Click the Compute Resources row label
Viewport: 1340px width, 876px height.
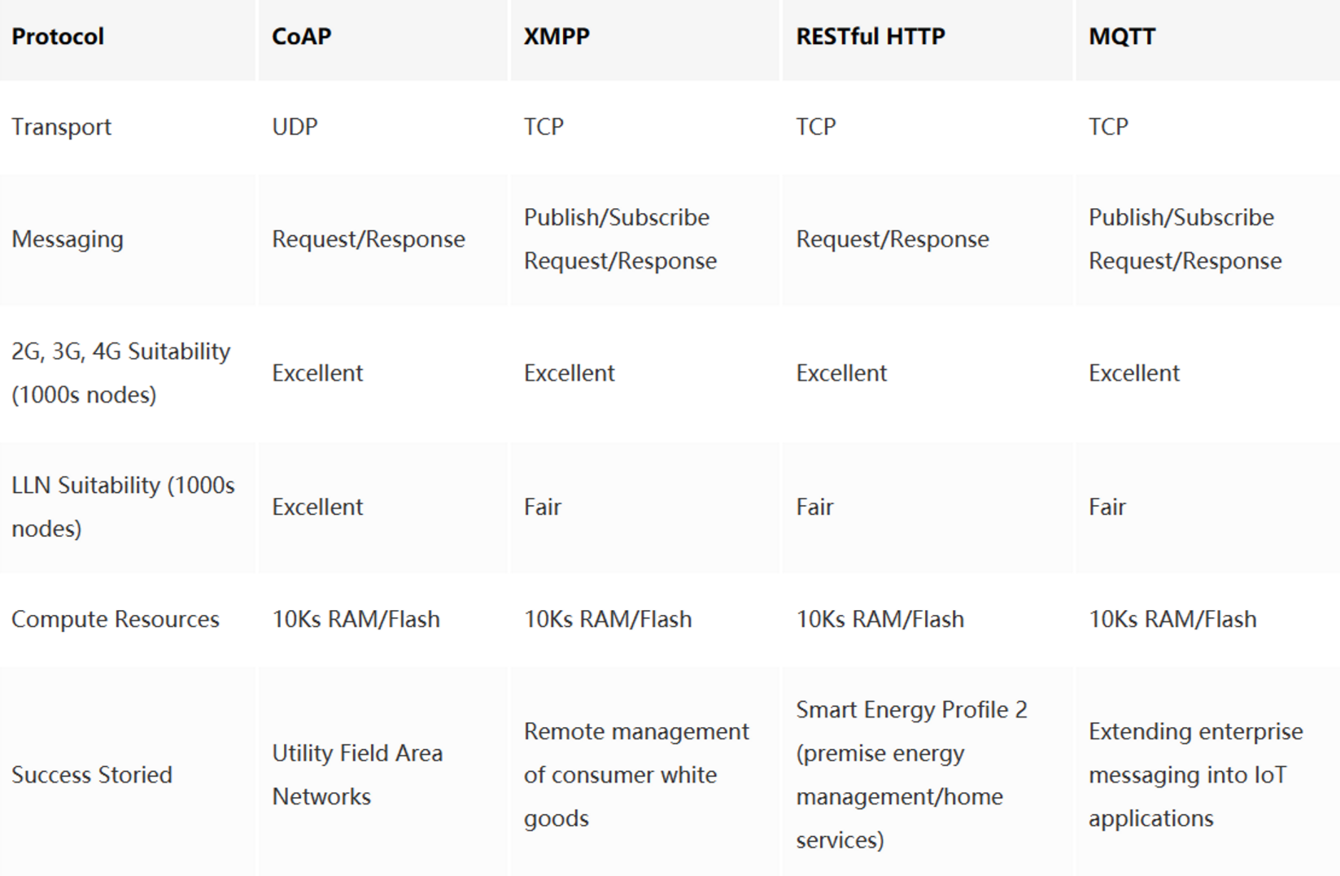(115, 619)
